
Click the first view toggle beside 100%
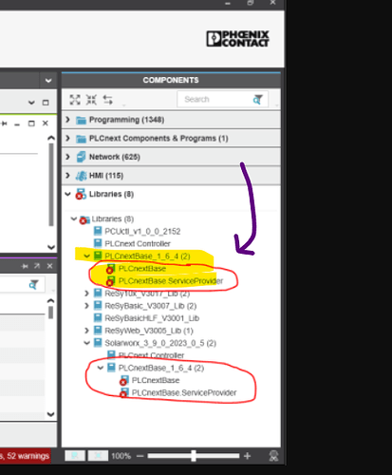(x=75, y=456)
